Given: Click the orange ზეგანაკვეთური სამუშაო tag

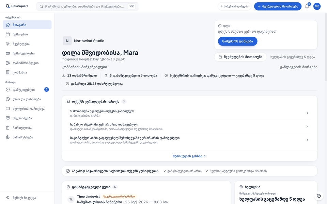Looking at the screenshot, I should (119, 197).
